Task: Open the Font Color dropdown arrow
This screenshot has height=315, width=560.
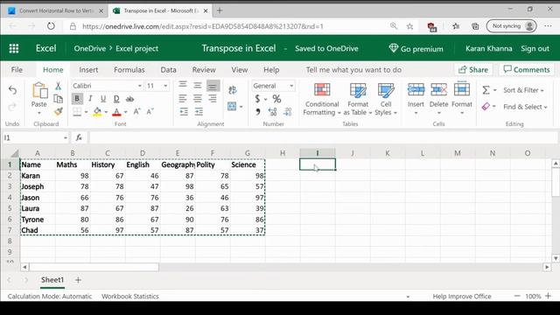Action: [x=126, y=112]
